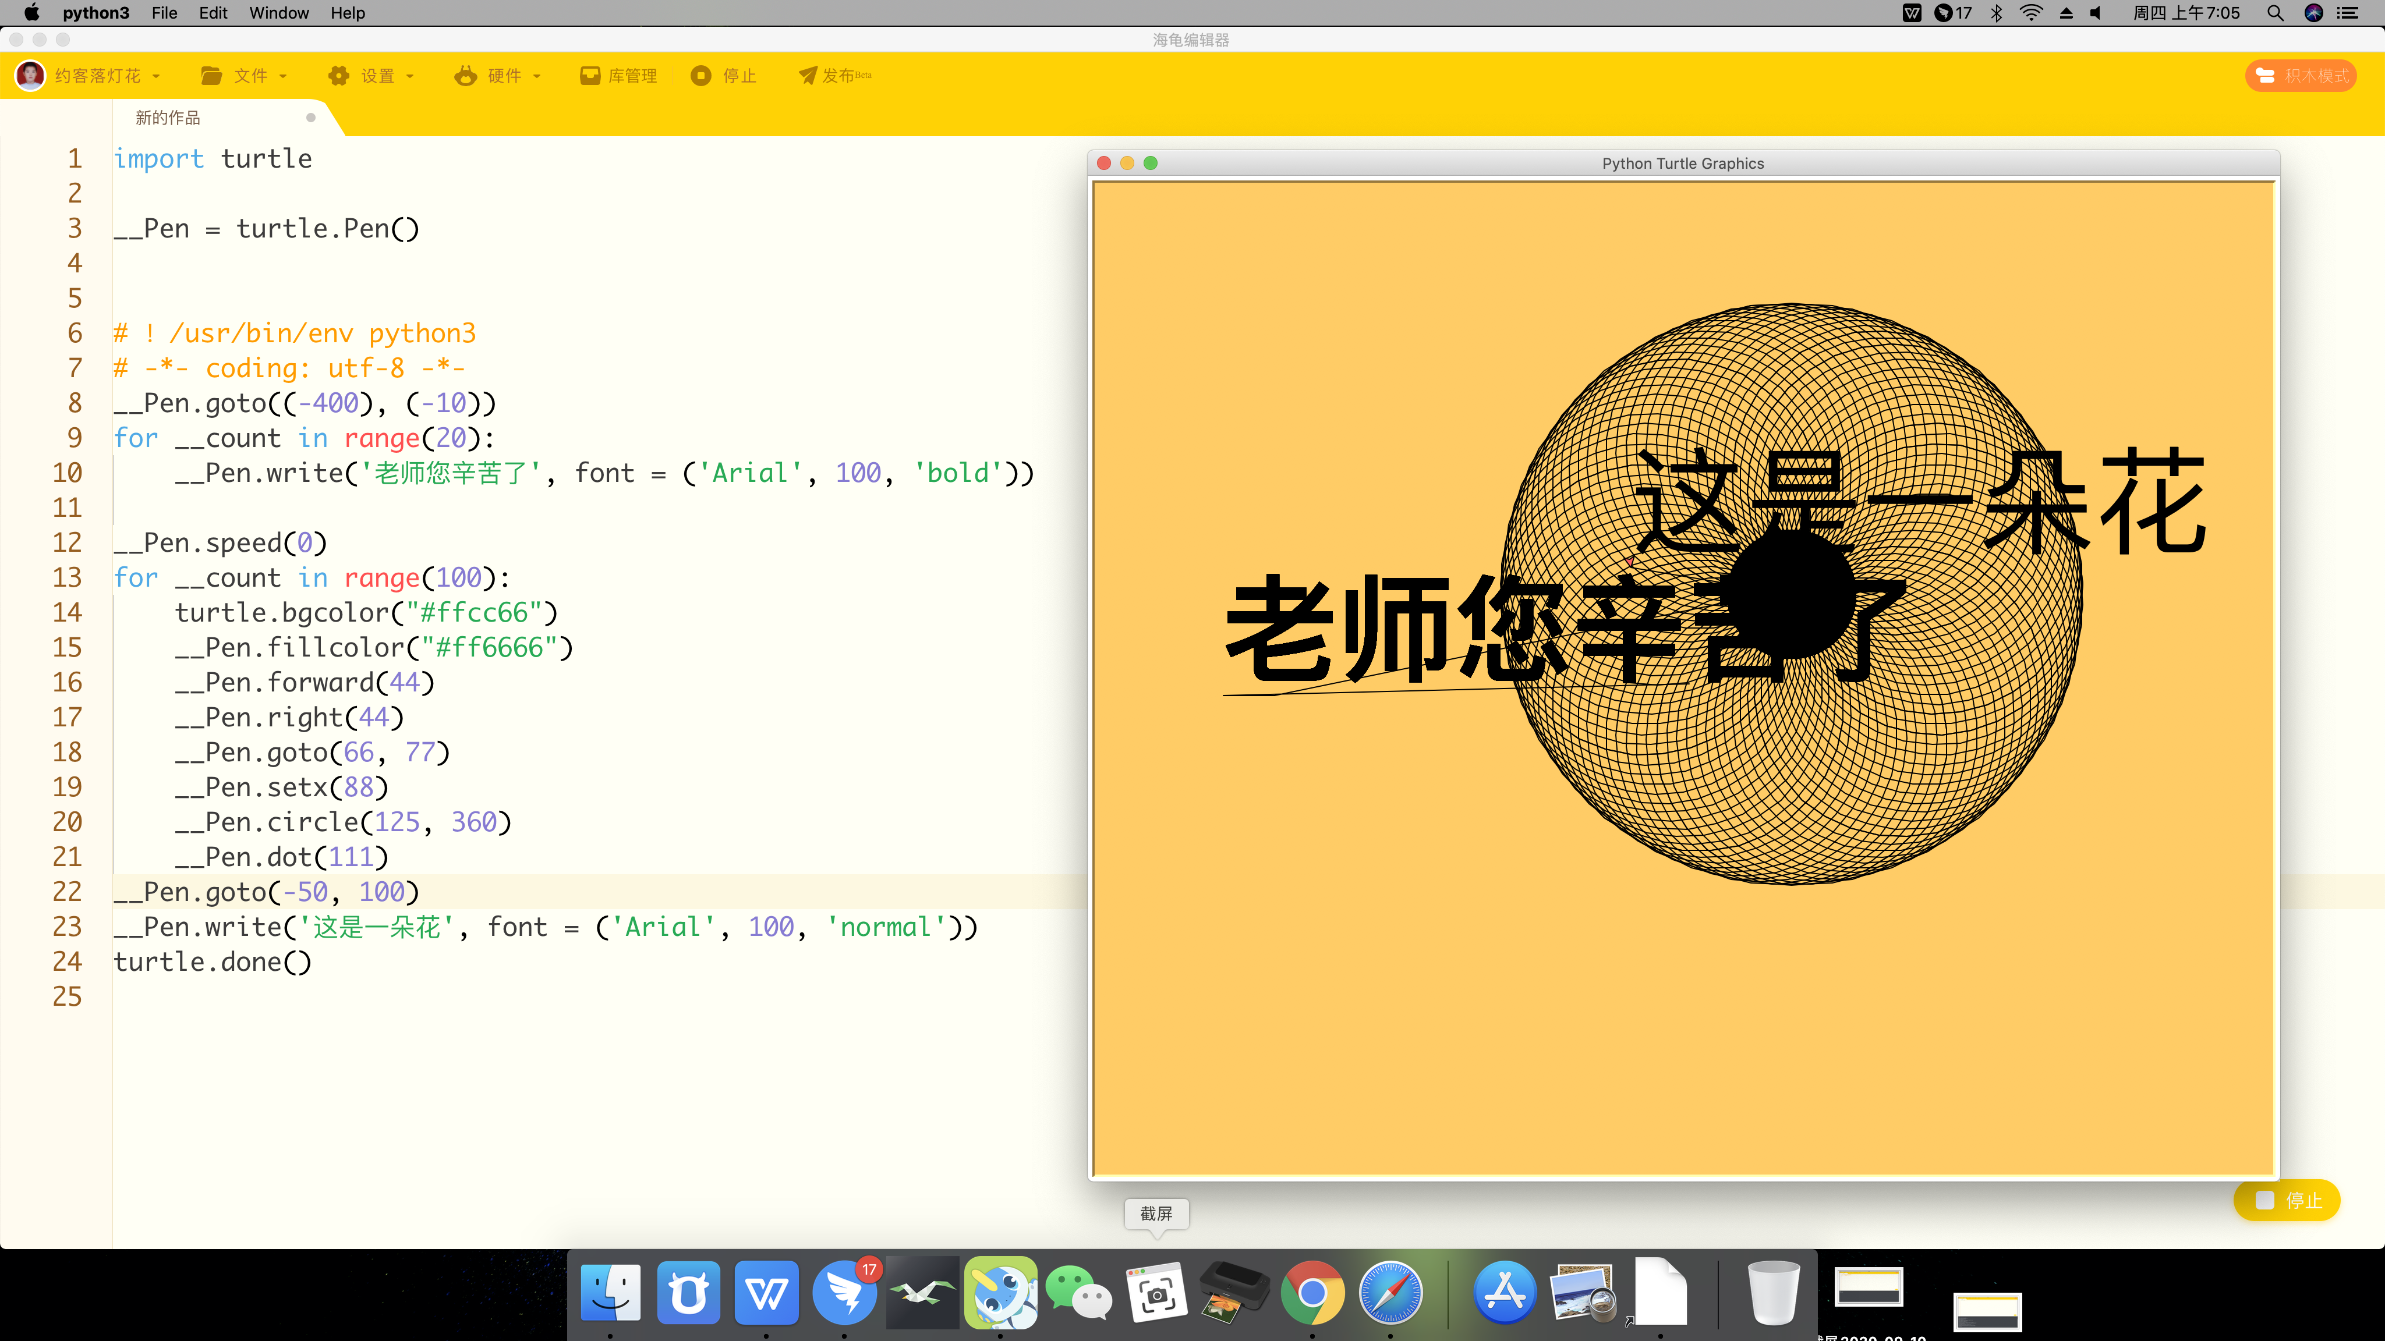Place cursor on the 'import turtle' line
This screenshot has height=1341, width=2385.
(x=213, y=158)
